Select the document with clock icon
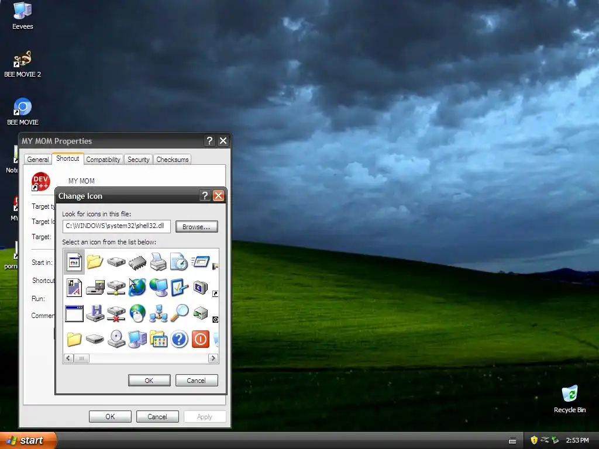The height and width of the screenshot is (449, 599). (179, 262)
